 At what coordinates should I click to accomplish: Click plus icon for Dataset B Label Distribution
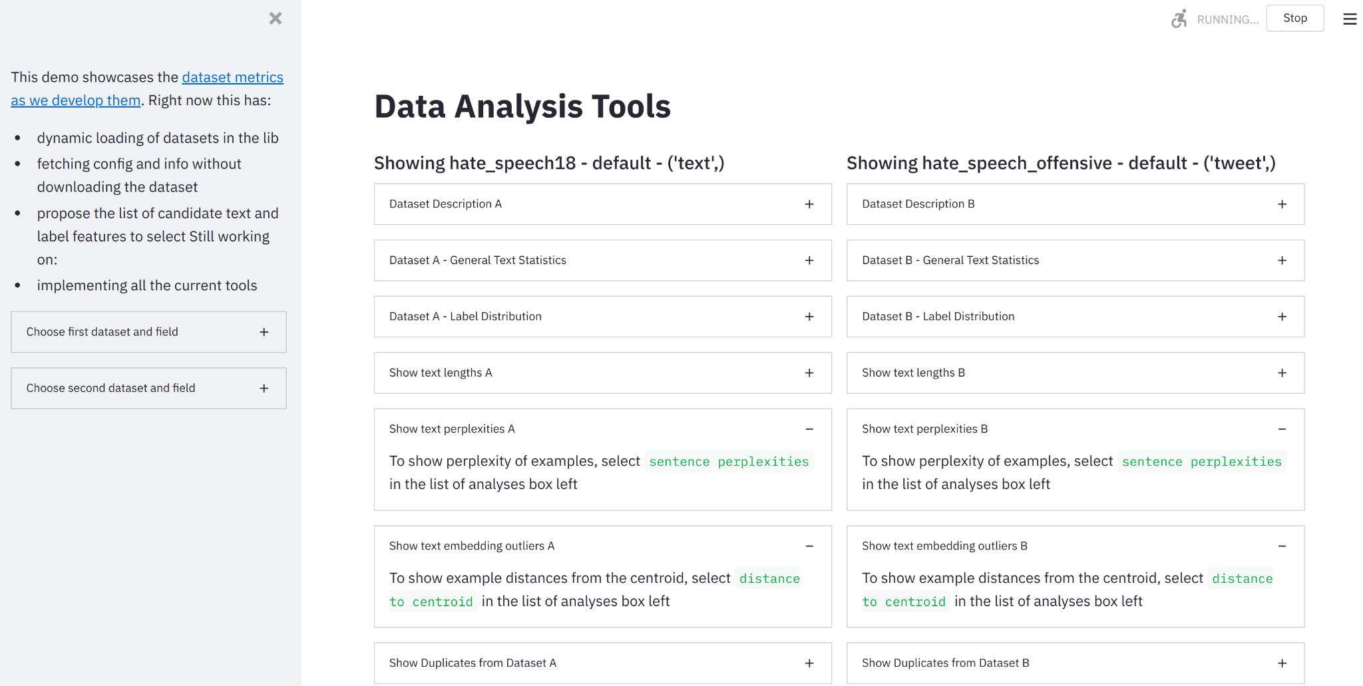click(x=1282, y=317)
